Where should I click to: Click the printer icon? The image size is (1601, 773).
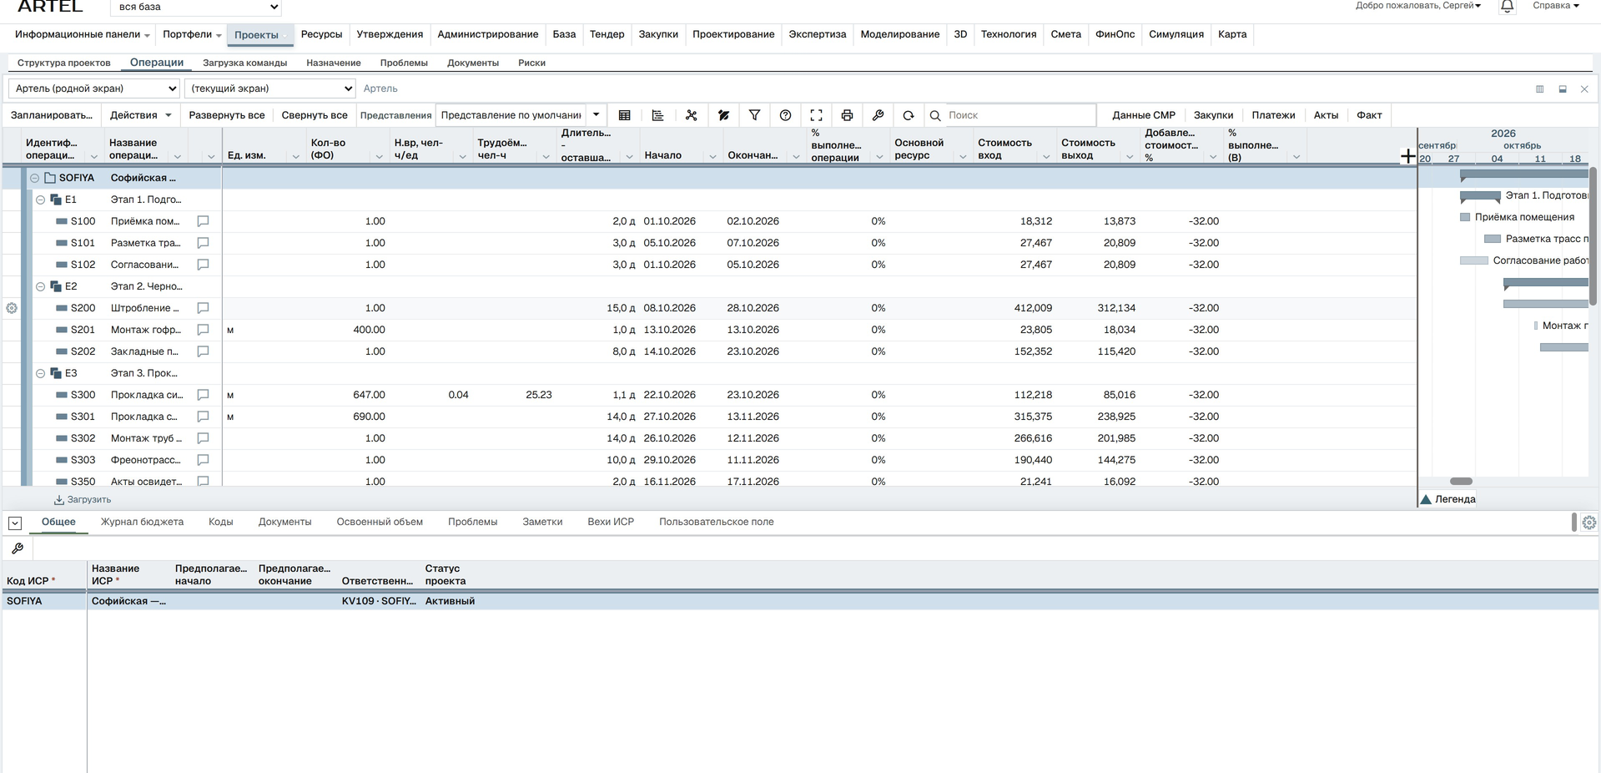847,115
